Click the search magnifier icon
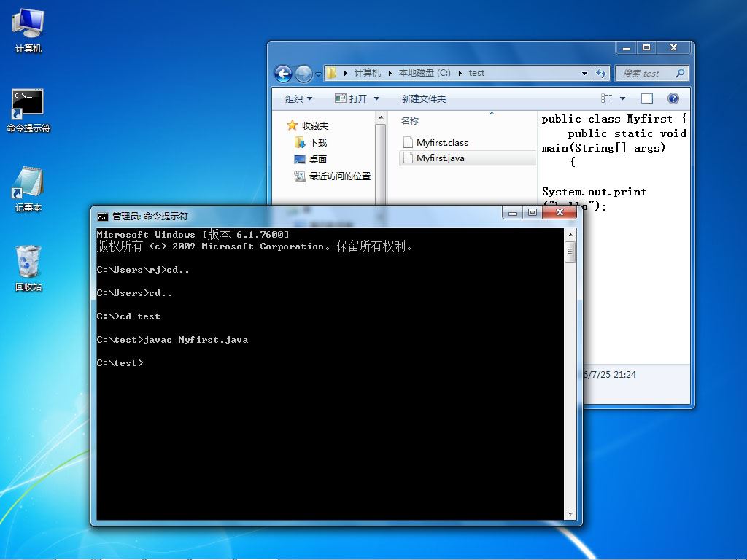 tap(681, 73)
